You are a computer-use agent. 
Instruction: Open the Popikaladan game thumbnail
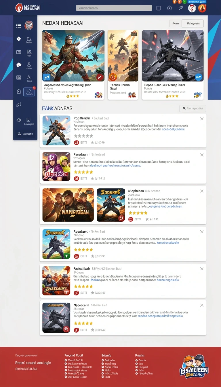tap(56, 130)
